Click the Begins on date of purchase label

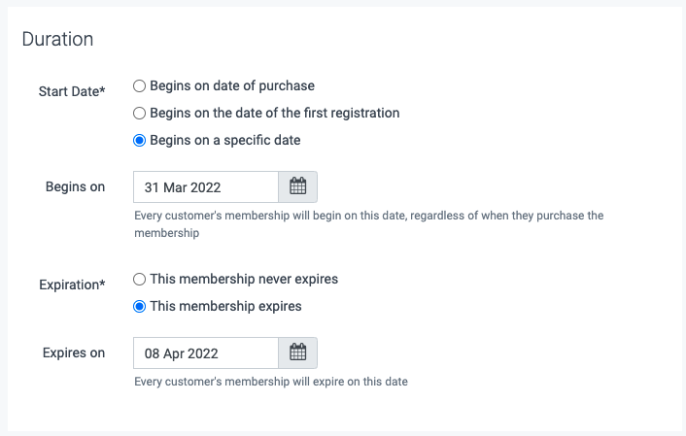pyautogui.click(x=232, y=85)
